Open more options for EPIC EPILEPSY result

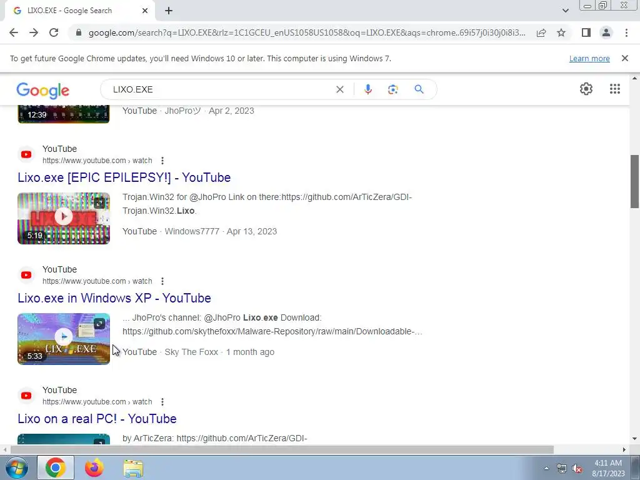point(162,161)
